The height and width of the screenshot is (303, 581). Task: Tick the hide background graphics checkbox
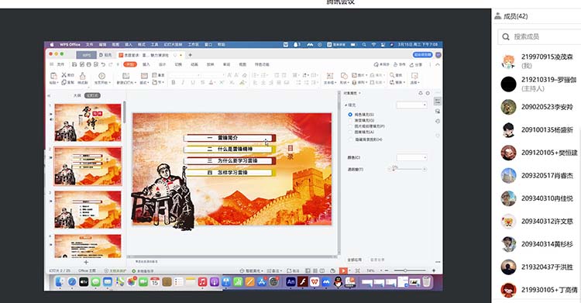coord(350,139)
